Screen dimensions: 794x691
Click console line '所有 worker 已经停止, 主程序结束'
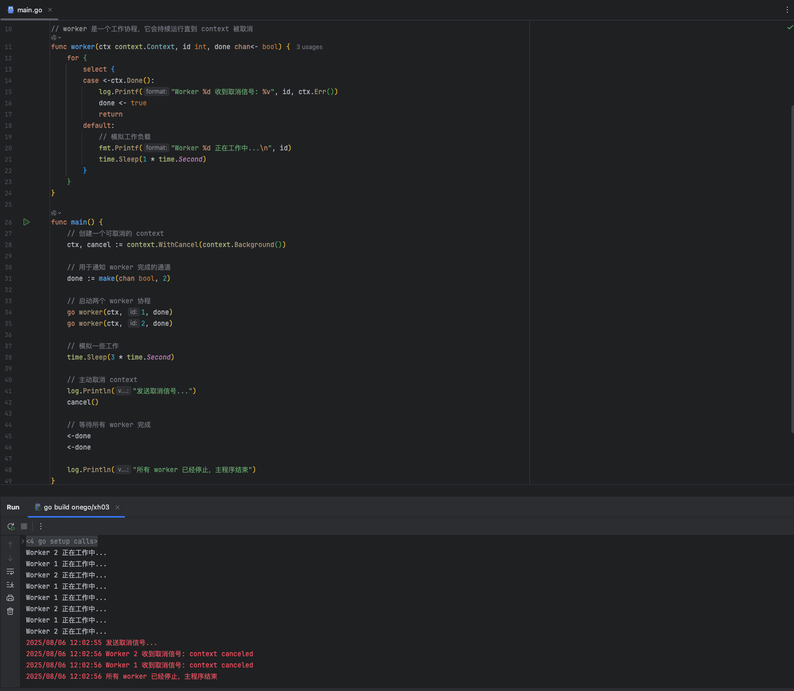122,677
